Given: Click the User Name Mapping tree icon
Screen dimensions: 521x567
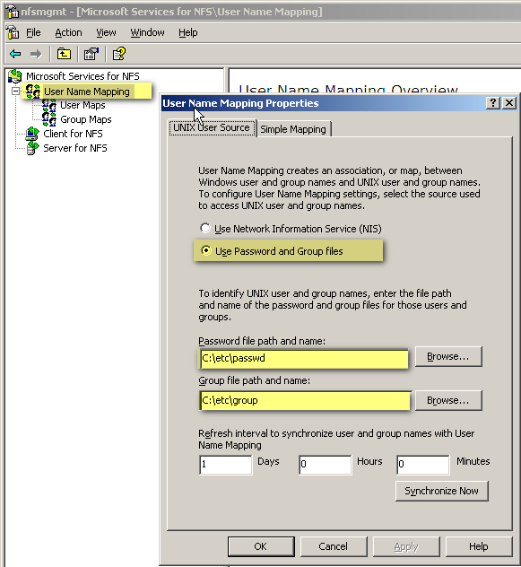Looking at the screenshot, I should tap(33, 92).
